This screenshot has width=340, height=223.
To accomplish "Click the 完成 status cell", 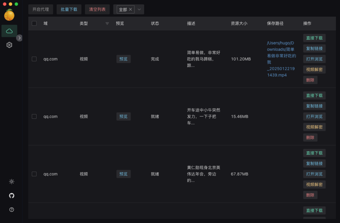I will point(155,59).
